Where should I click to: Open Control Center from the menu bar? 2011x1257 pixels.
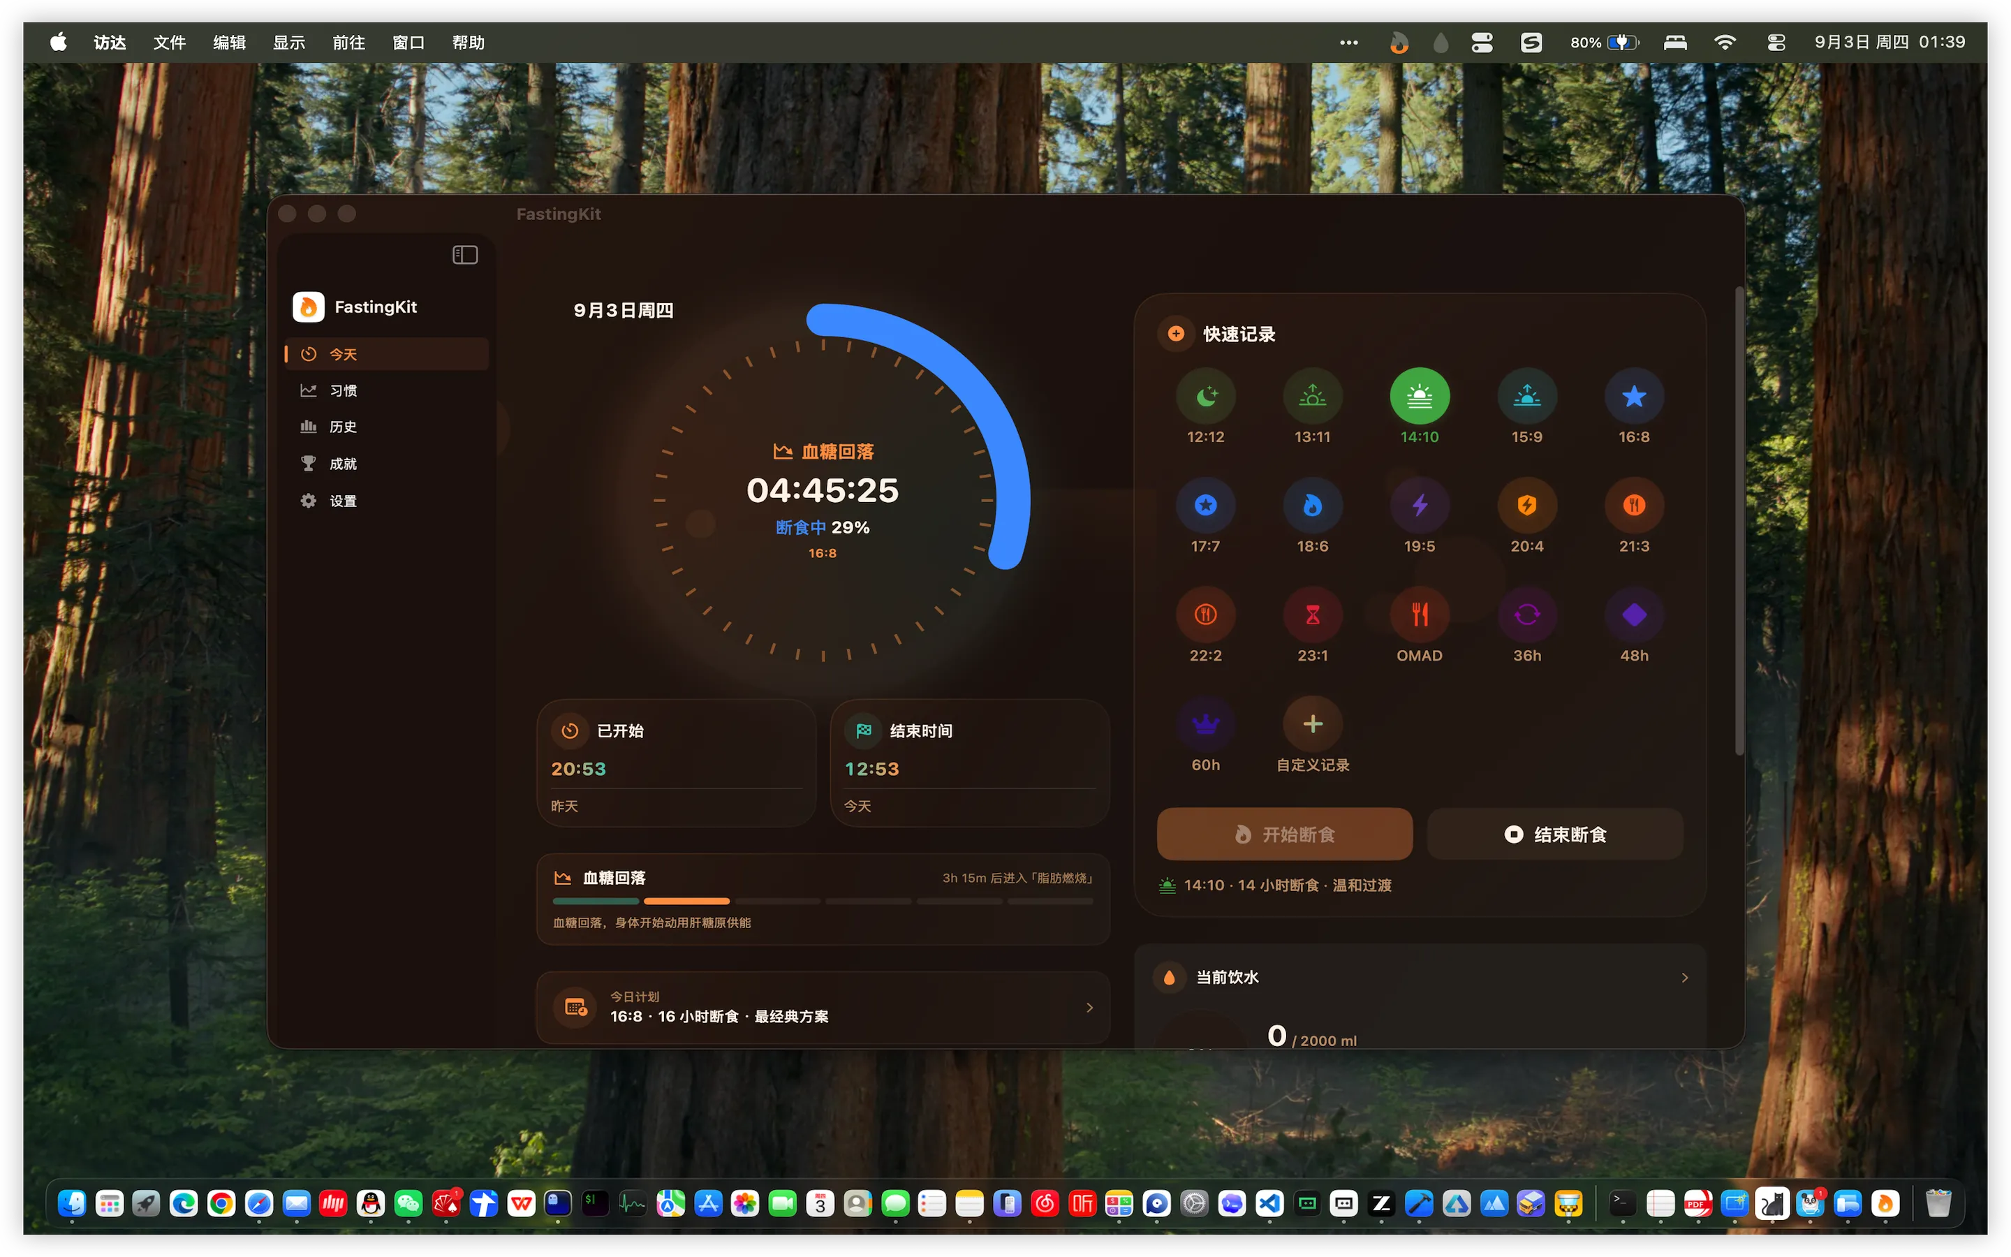[x=1776, y=43]
